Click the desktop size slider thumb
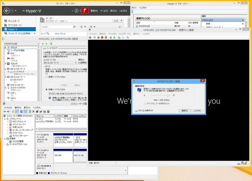 168,95
